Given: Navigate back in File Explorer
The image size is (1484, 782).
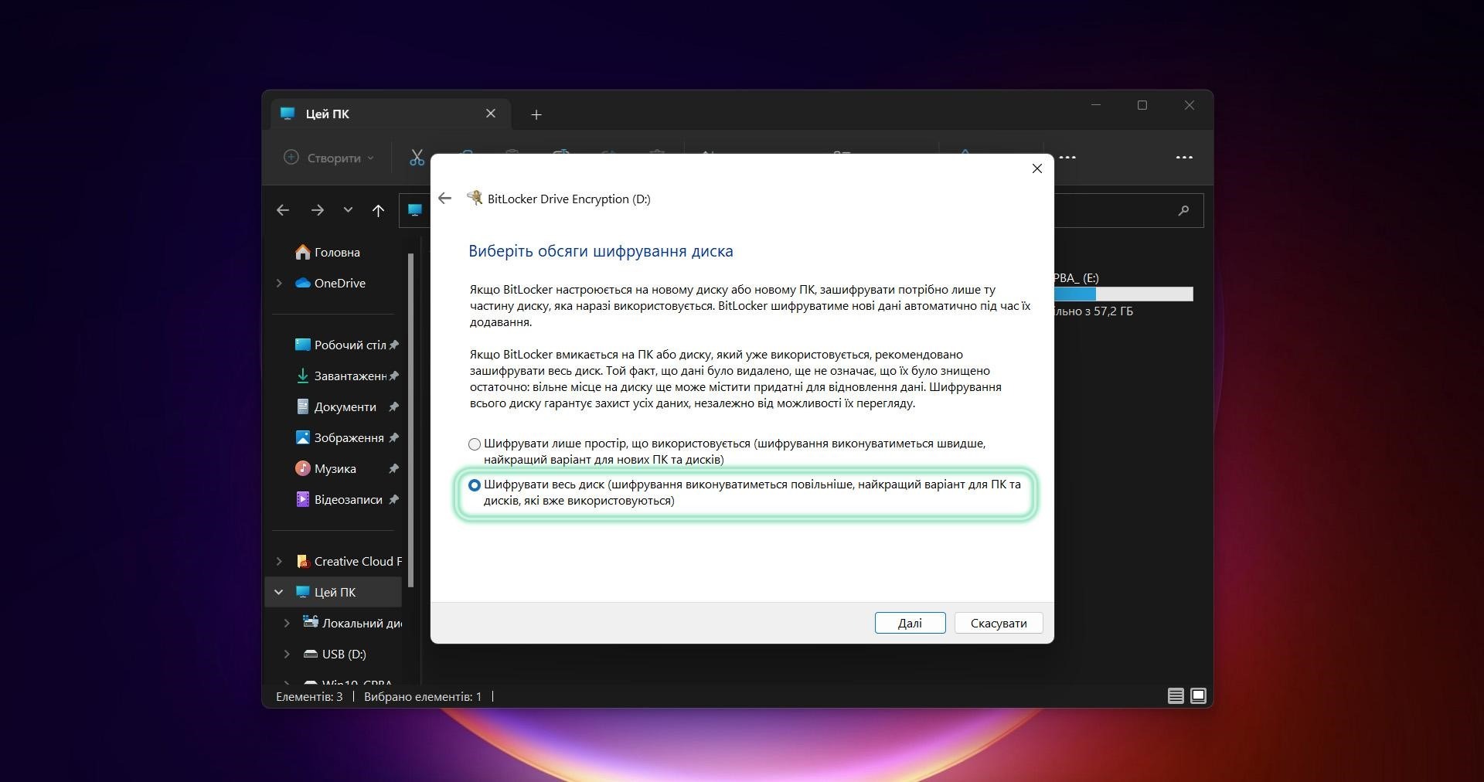Looking at the screenshot, I should point(283,210).
